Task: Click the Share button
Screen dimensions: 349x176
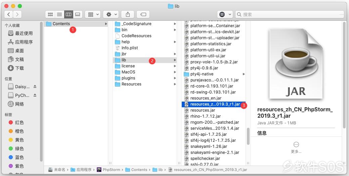Action: tap(128, 14)
